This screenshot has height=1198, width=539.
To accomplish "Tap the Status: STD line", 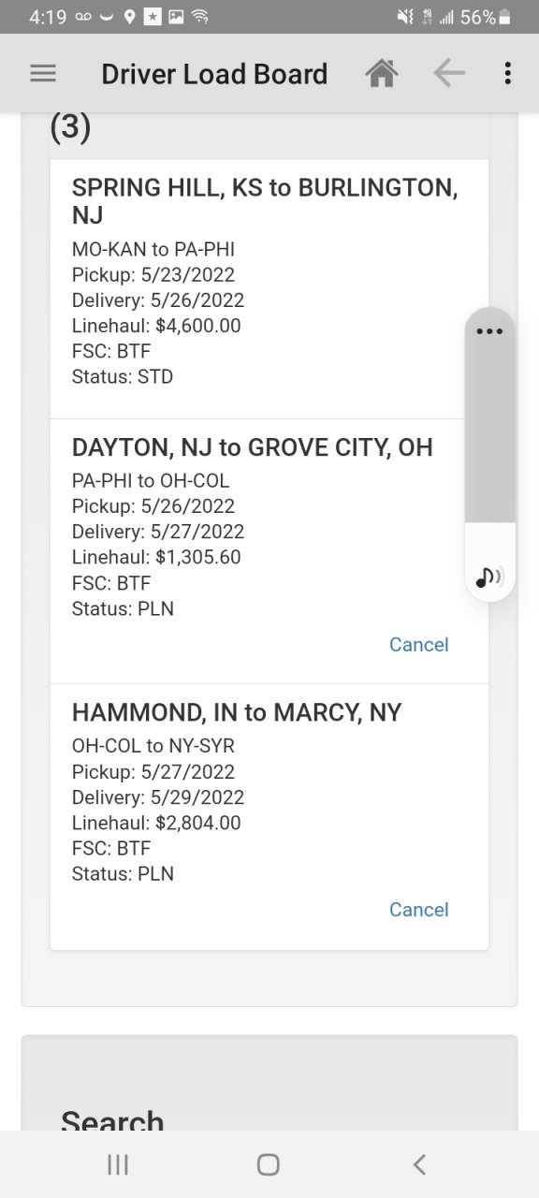I will 123,377.
